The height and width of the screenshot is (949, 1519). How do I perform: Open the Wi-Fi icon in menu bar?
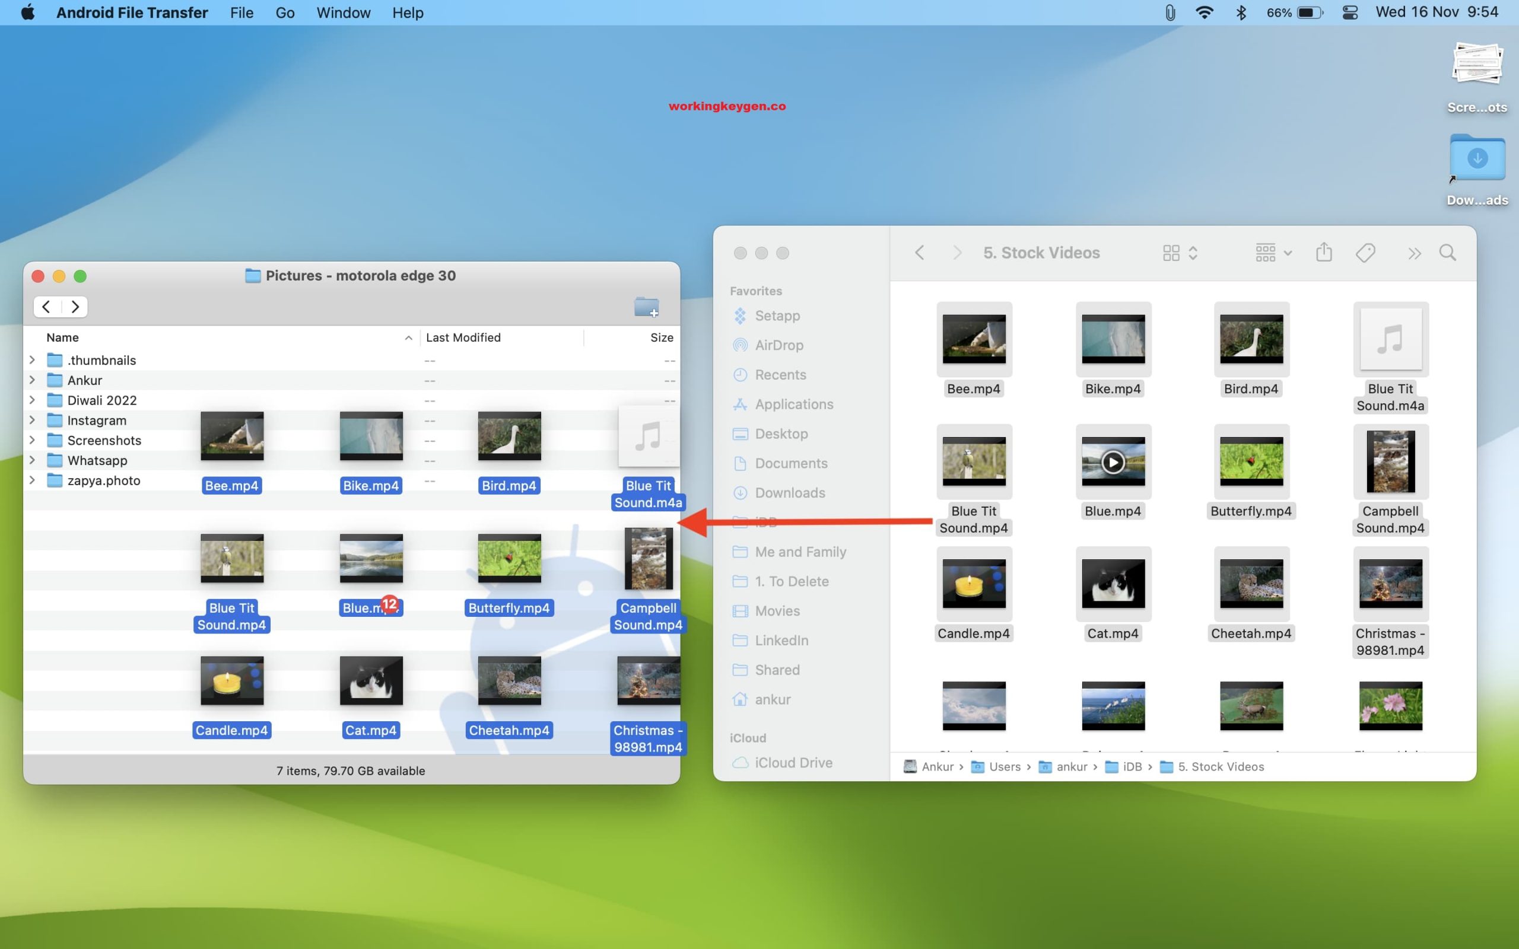tap(1205, 12)
